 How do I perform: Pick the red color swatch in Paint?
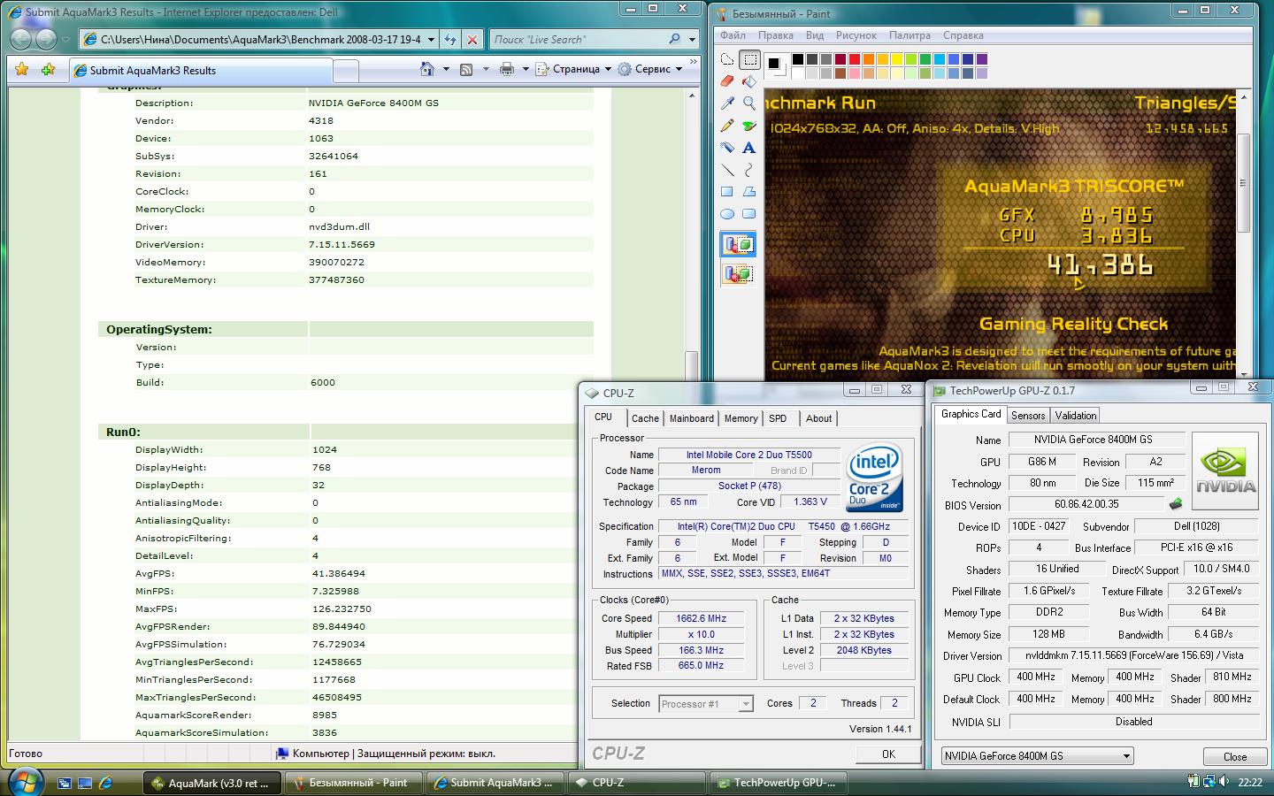coord(854,59)
